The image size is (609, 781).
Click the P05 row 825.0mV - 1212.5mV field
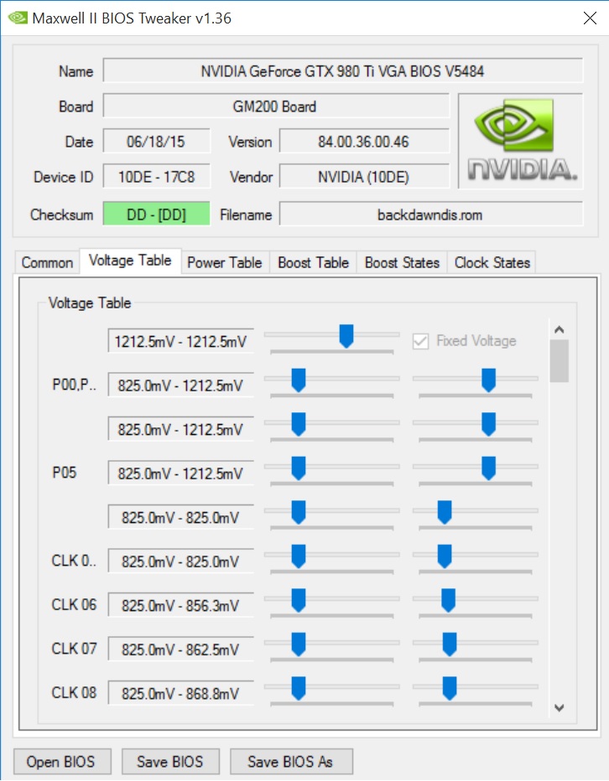click(x=180, y=473)
